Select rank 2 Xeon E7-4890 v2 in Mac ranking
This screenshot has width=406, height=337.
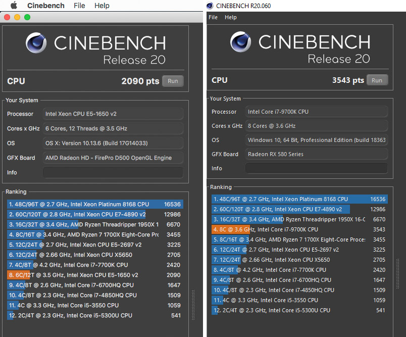(x=95, y=215)
